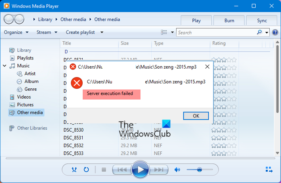Maximize the Windows Media Player window
Viewport: 281px width, 183px height.
[x=254, y=6]
